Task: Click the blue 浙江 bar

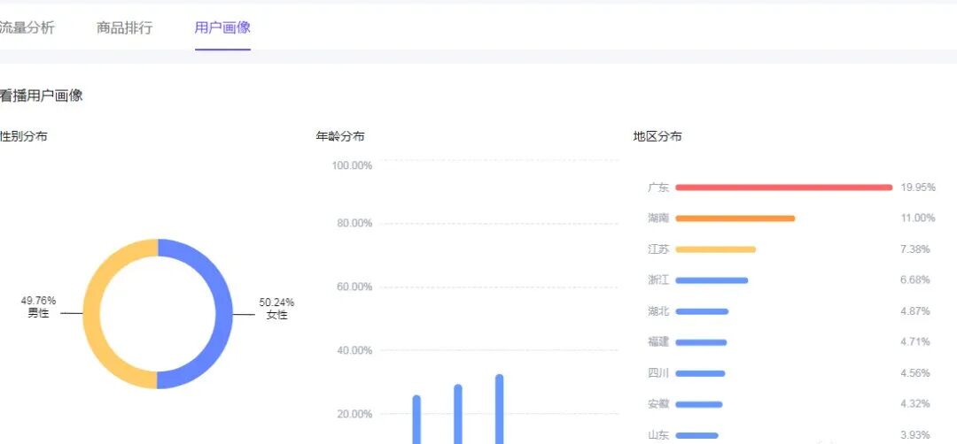Action: pos(712,280)
